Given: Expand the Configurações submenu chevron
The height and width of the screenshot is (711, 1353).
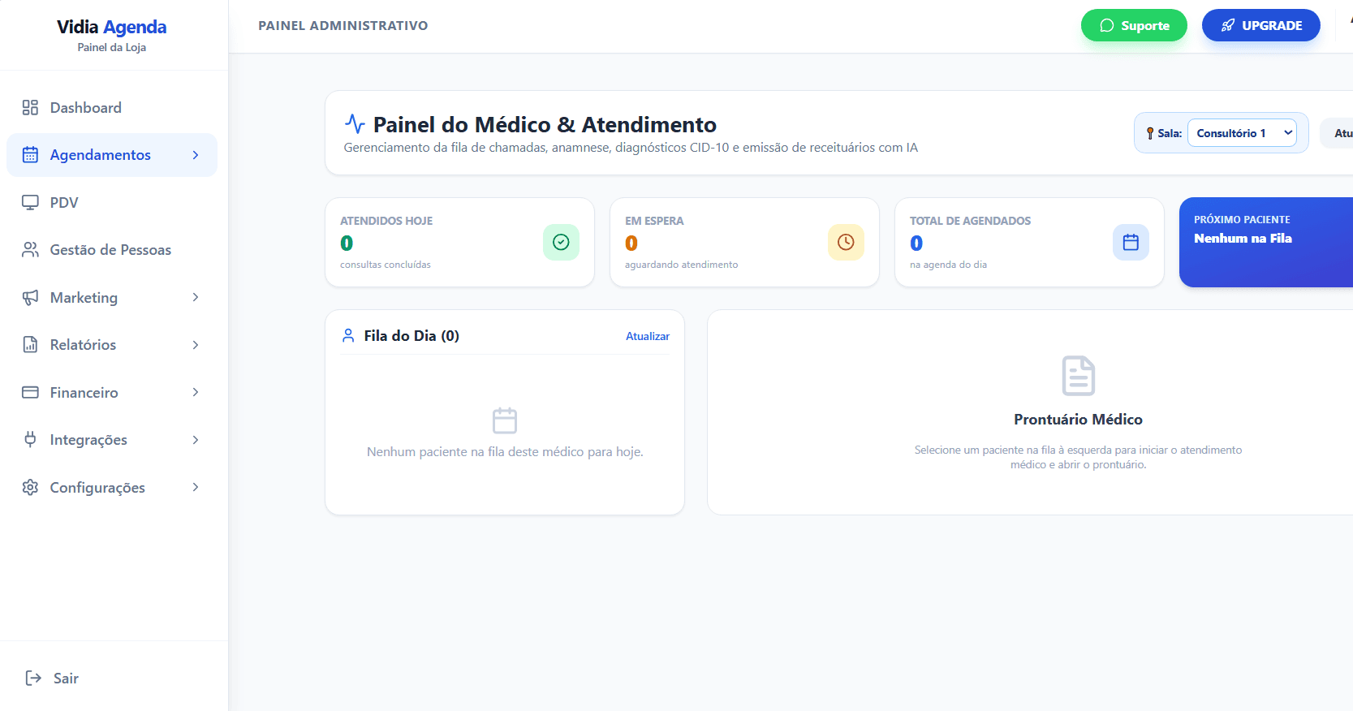Looking at the screenshot, I should coord(196,487).
